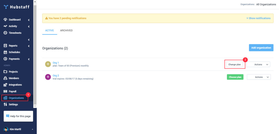Click Show notifications link

click(258, 18)
